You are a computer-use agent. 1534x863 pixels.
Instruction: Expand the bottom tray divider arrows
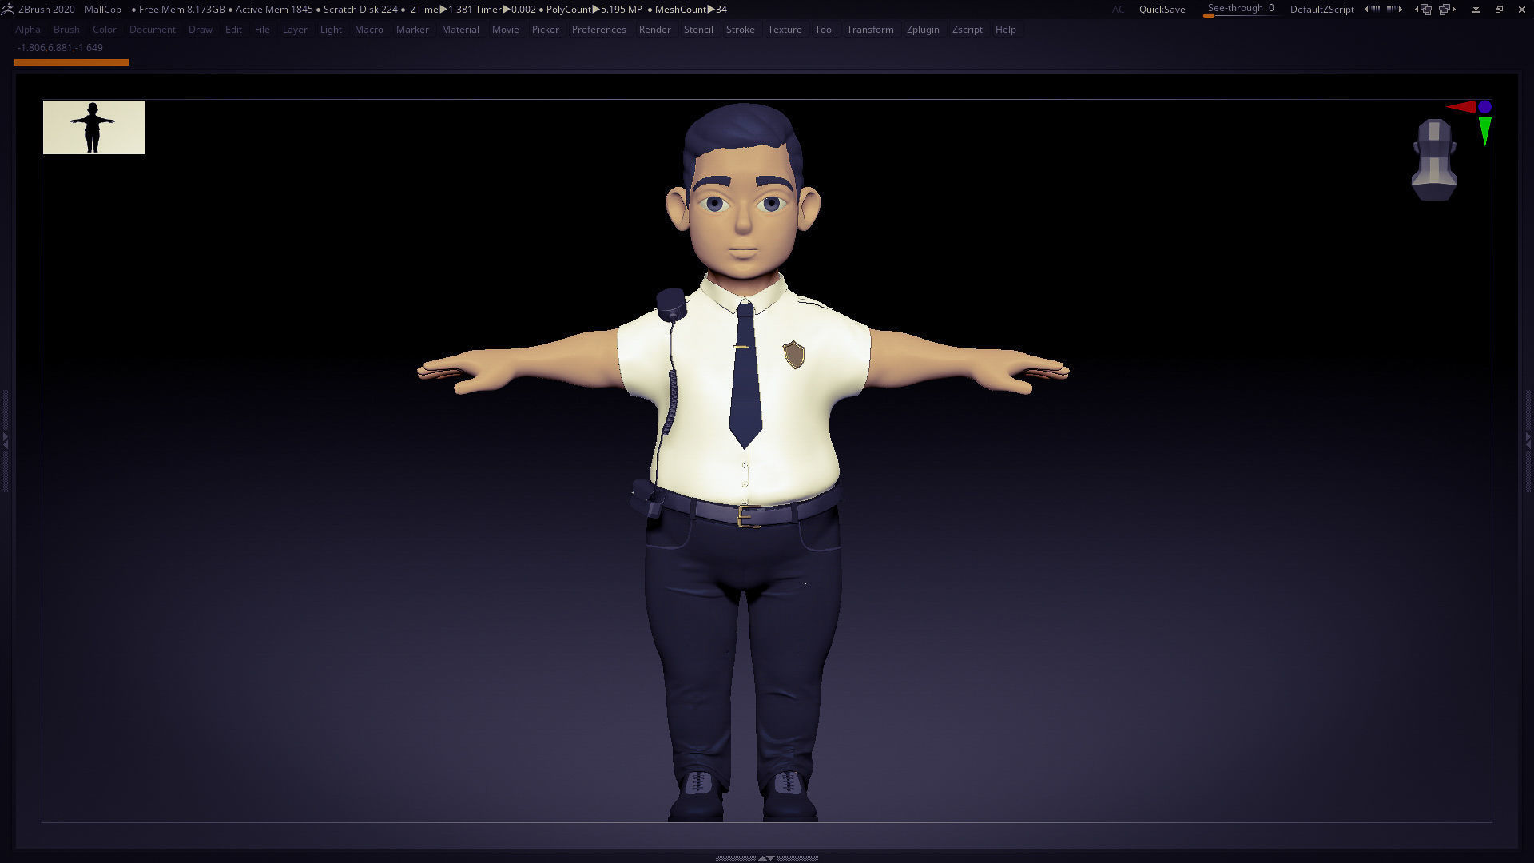coord(765,857)
